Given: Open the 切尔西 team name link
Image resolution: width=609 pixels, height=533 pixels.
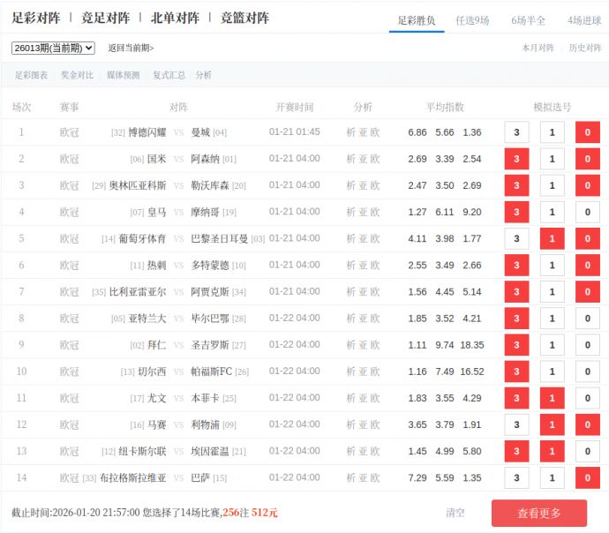Looking at the screenshot, I should pos(152,372).
